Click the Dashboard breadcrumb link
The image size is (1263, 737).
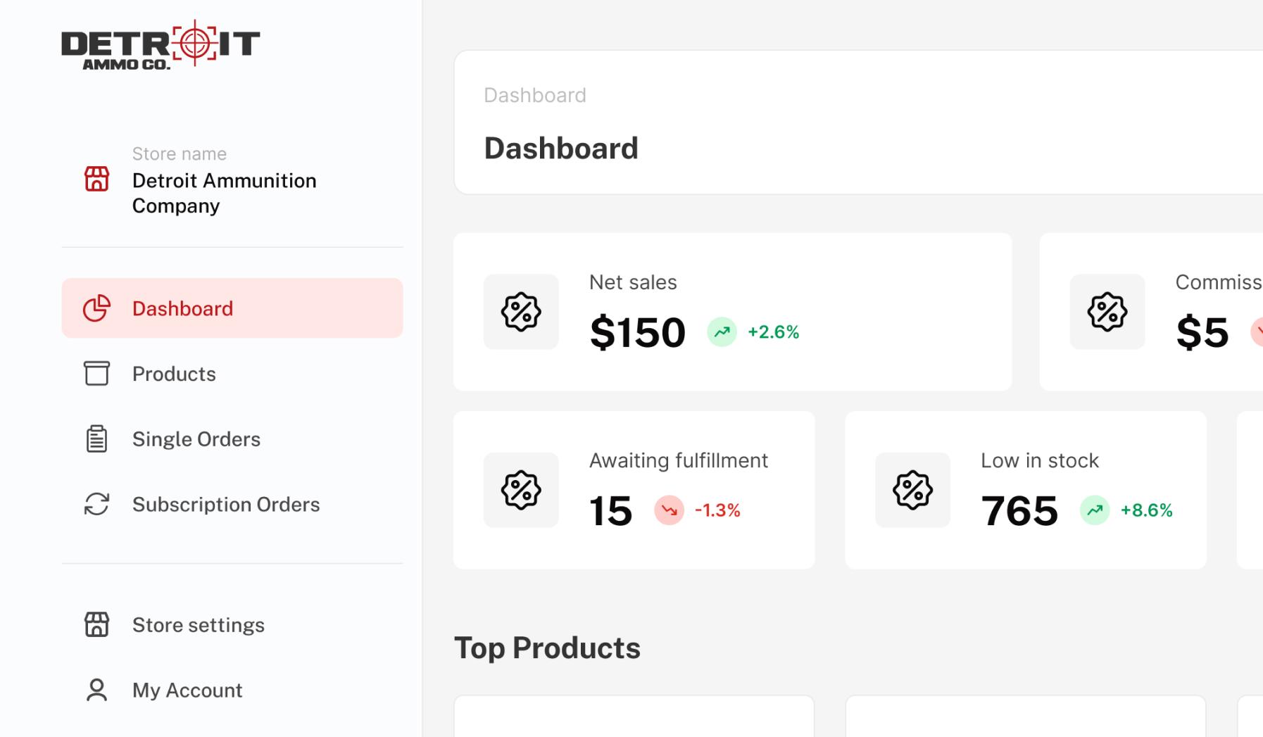[x=535, y=95]
